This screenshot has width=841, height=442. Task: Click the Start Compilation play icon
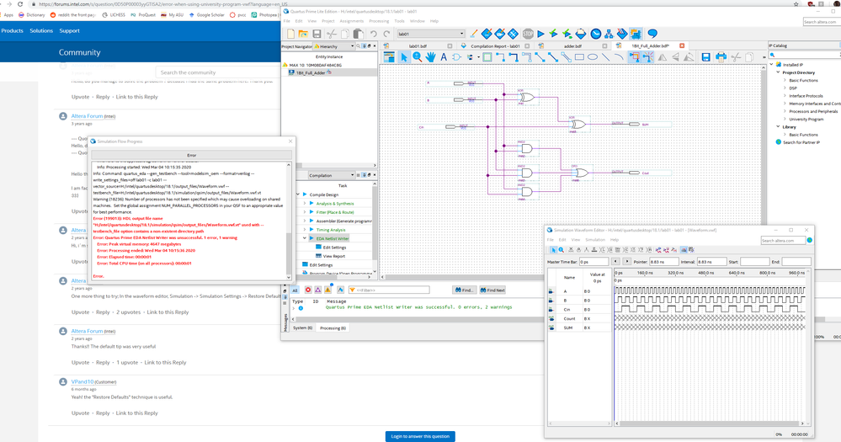(540, 35)
